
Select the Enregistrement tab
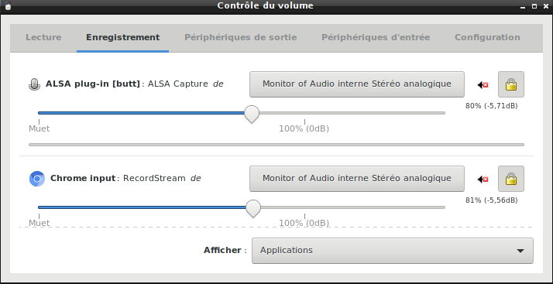click(122, 37)
